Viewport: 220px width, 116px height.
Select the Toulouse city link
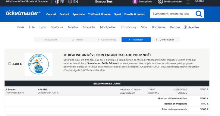[57, 27]
